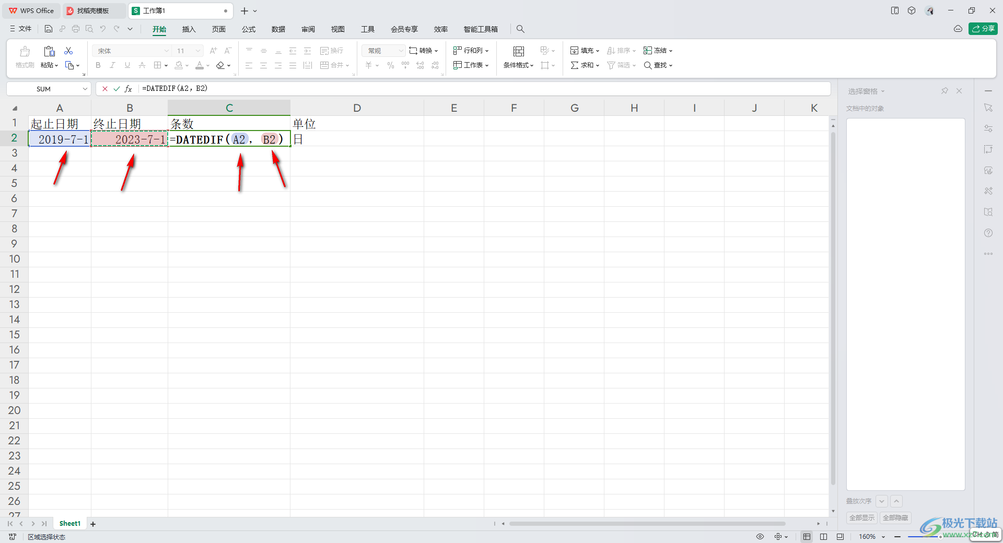Open the 工作表 worksheet menu
Image resolution: width=1003 pixels, height=543 pixels.
tap(471, 65)
